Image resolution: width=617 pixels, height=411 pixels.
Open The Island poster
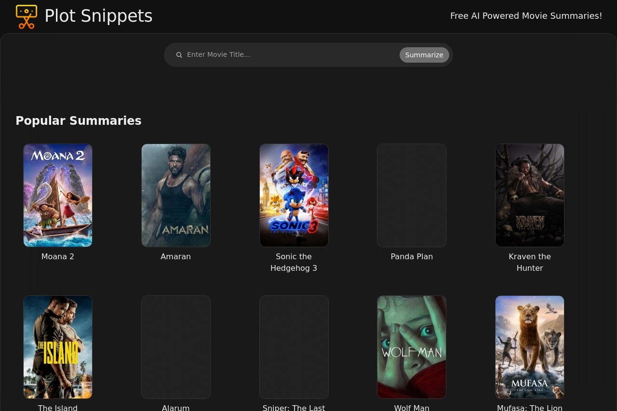[58, 347]
